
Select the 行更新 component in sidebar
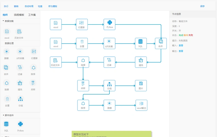click(34, 52)
